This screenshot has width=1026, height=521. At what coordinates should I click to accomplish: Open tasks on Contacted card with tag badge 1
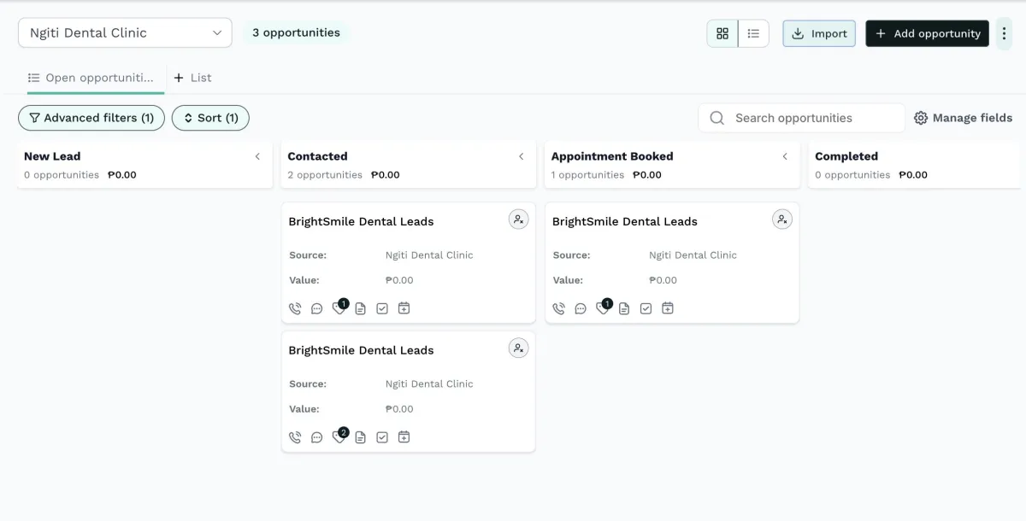382,308
